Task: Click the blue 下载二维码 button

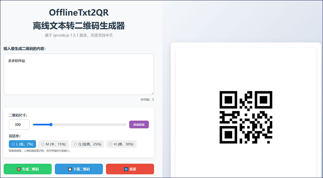Action: pos(79,169)
